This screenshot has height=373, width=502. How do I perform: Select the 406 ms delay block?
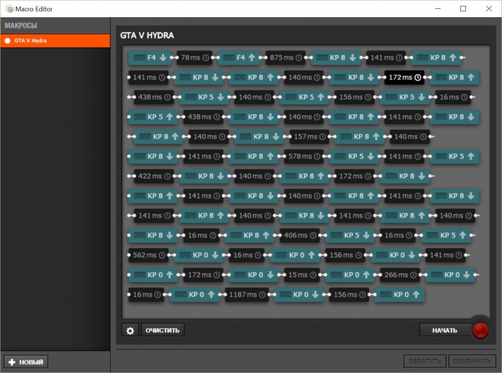(x=299, y=235)
